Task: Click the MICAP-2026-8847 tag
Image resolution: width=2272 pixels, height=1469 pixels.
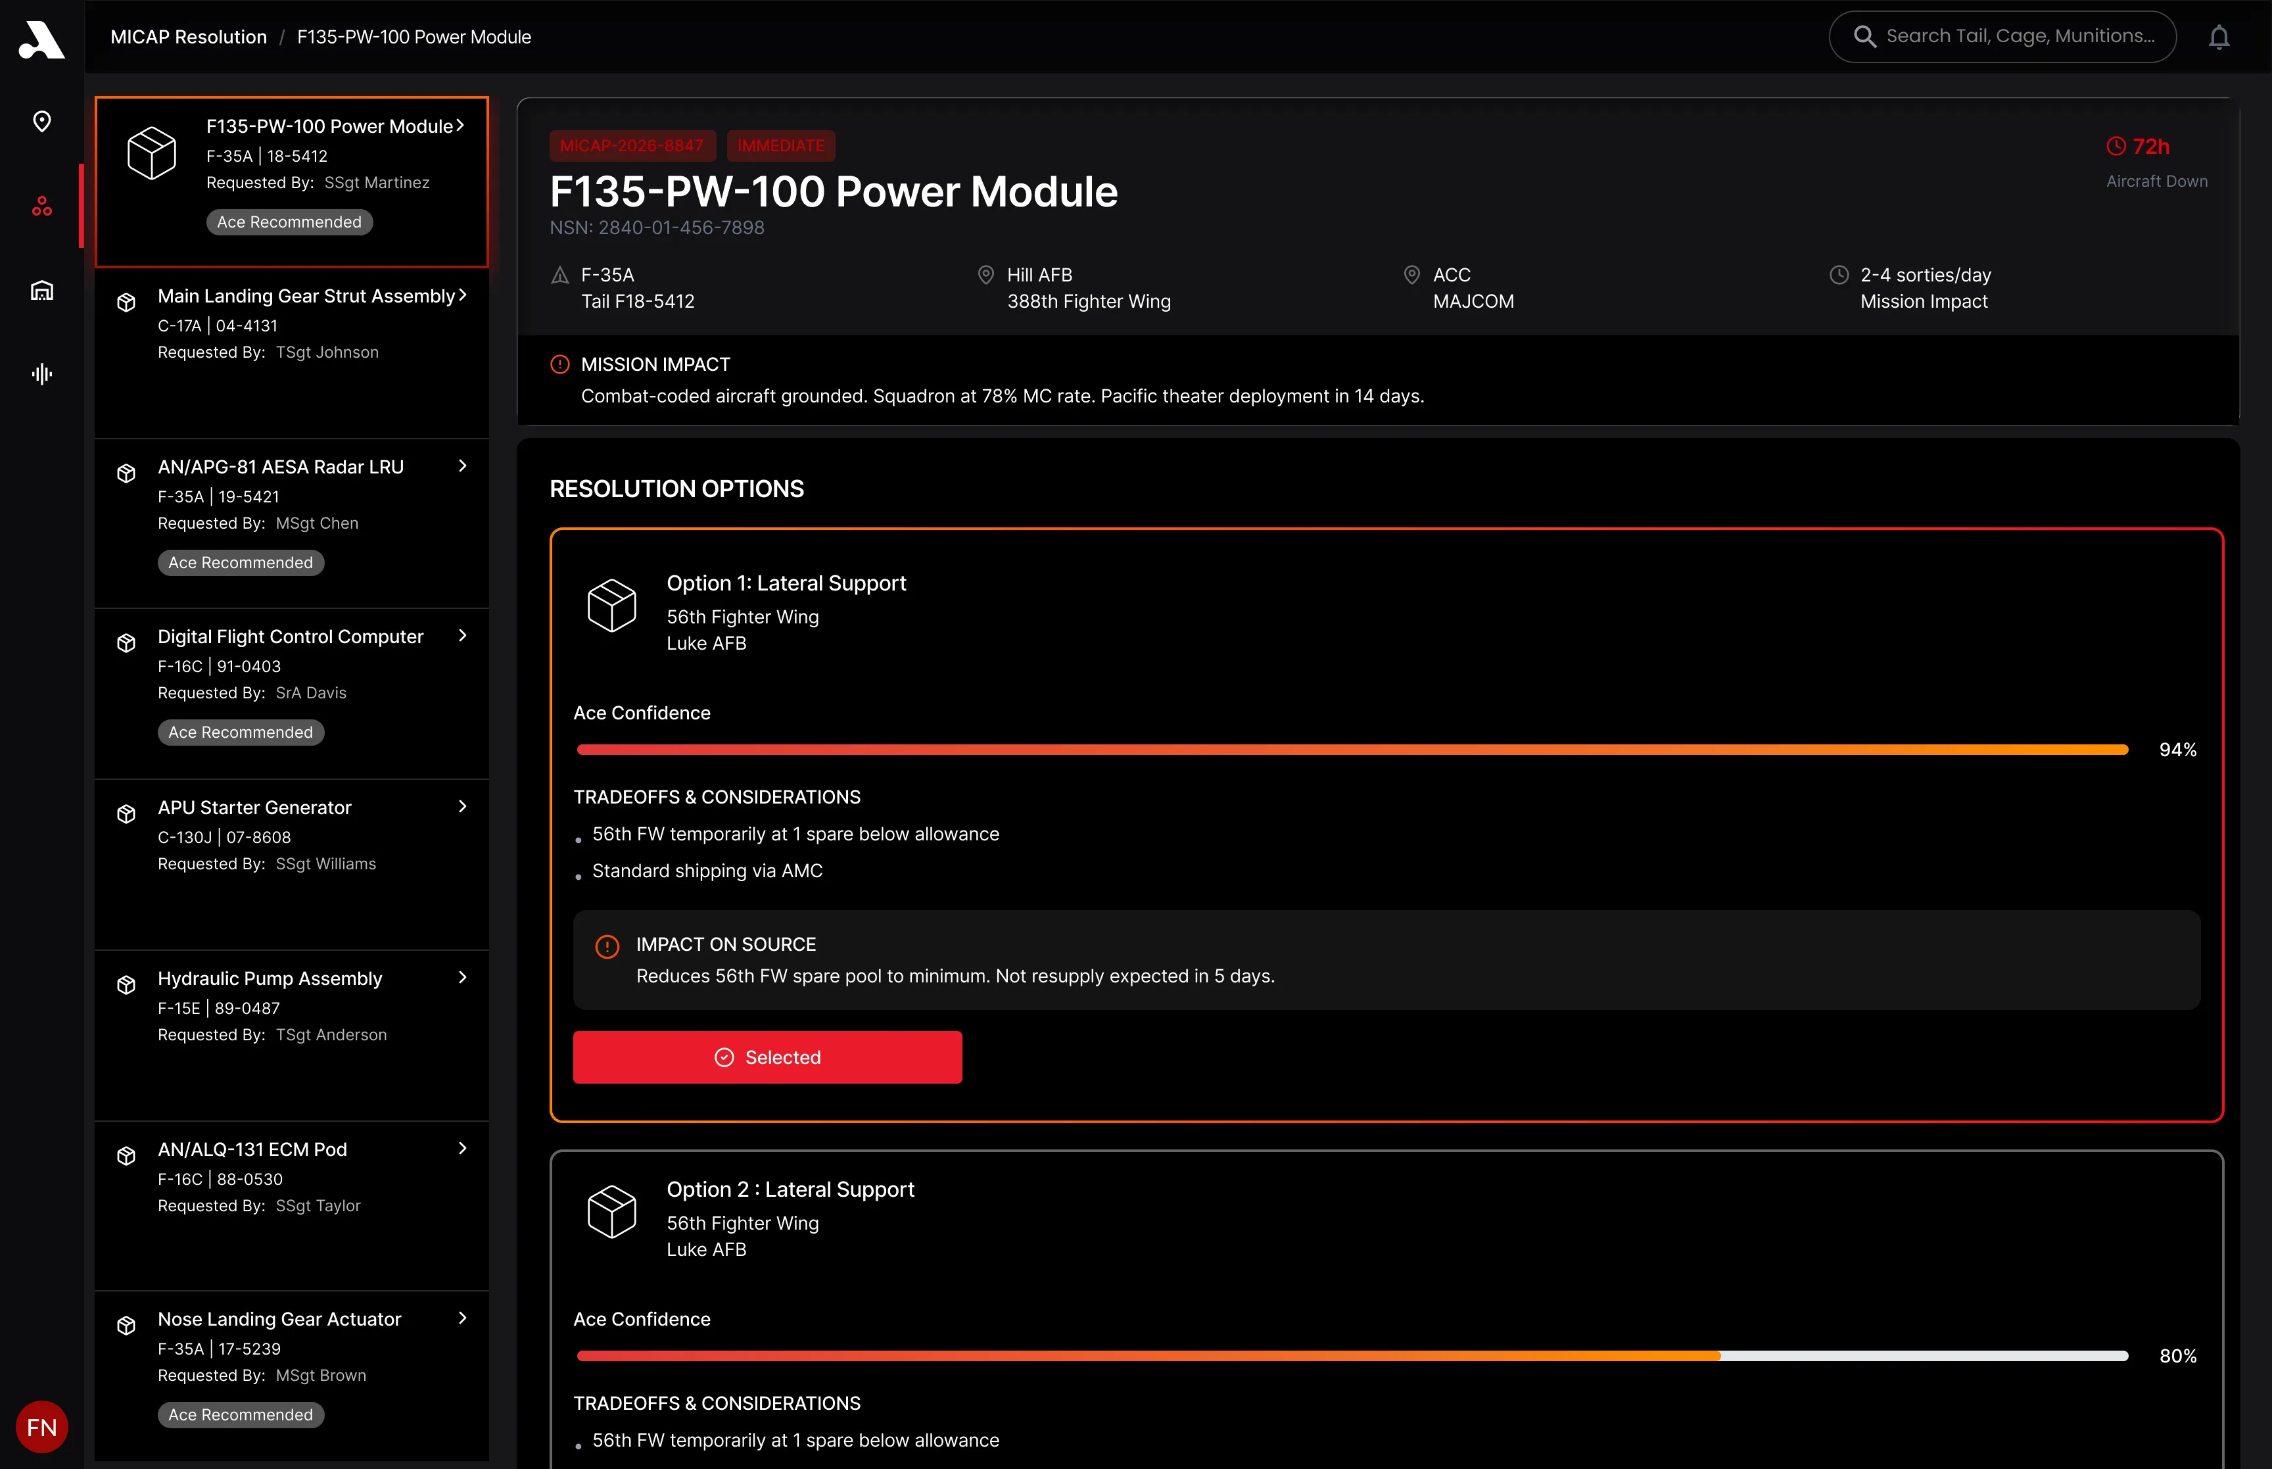Action: [632, 146]
